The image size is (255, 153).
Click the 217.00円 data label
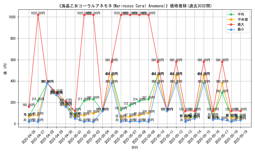pos(84,99)
